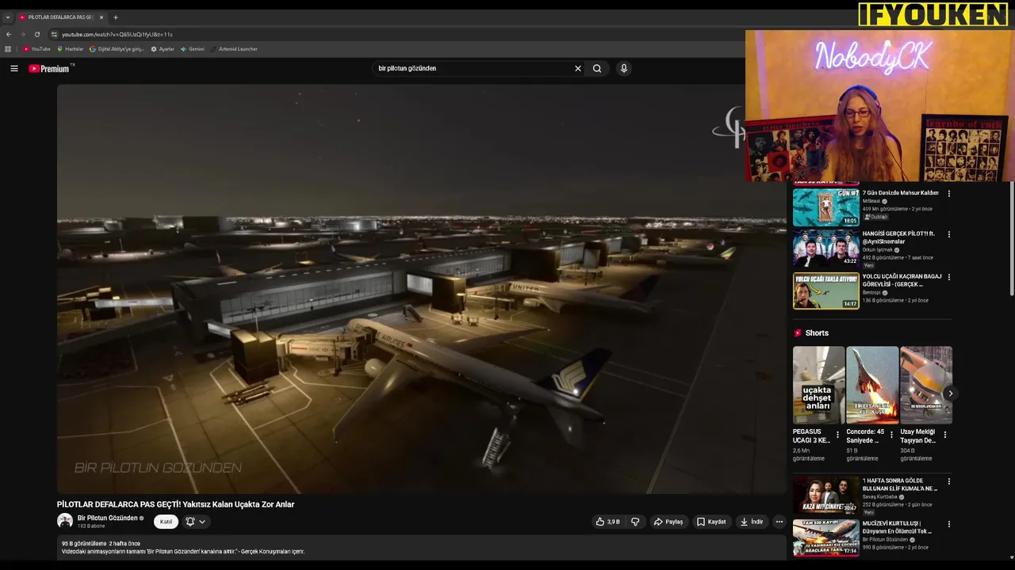The height and width of the screenshot is (570, 1015).
Task: Open options for Concorde: 45 Saniyede short
Action: [891, 435]
